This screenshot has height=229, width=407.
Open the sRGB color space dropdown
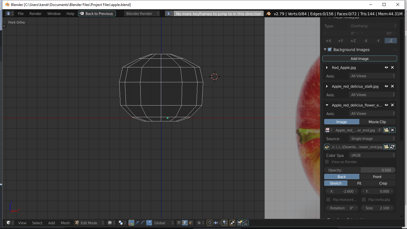click(372, 155)
